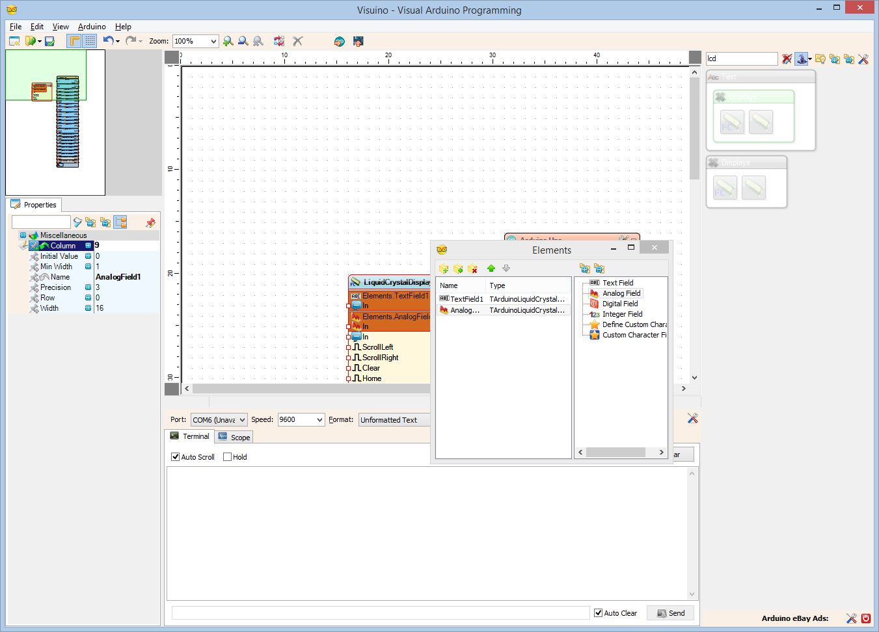Viewport: 879px width, 632px height.
Task: Select TextField1 row in Elements list
Action: (x=503, y=299)
